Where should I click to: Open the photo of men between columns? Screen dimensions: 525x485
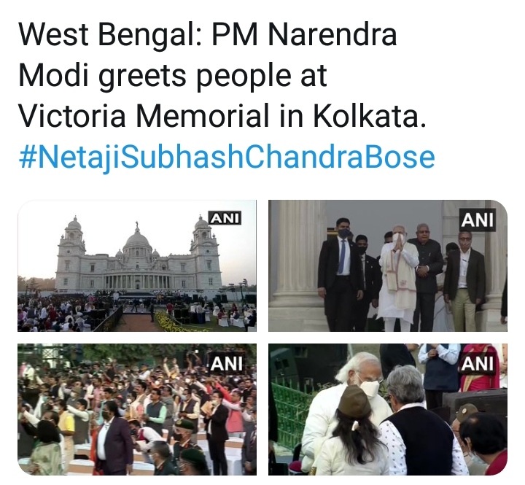tap(388, 265)
